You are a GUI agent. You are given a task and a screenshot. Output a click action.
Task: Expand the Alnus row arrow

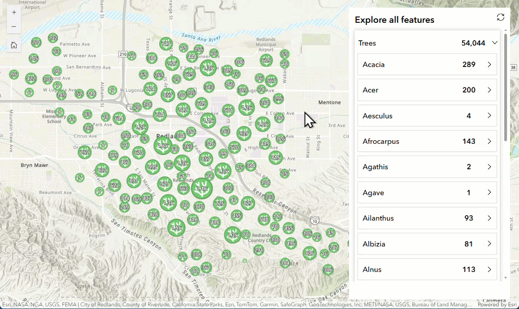point(489,269)
